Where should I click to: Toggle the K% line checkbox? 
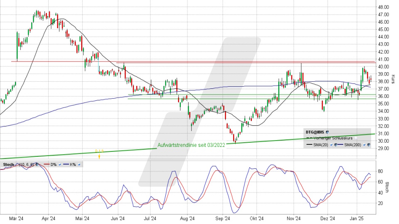[79, 165]
